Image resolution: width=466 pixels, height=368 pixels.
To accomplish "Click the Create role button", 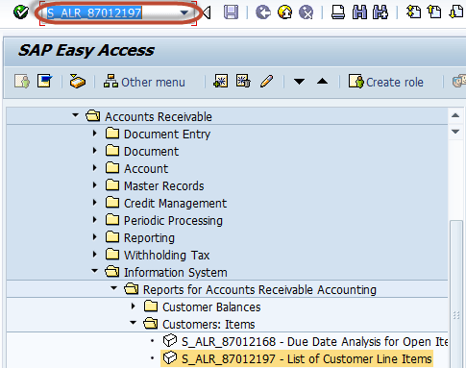I will click(x=386, y=82).
